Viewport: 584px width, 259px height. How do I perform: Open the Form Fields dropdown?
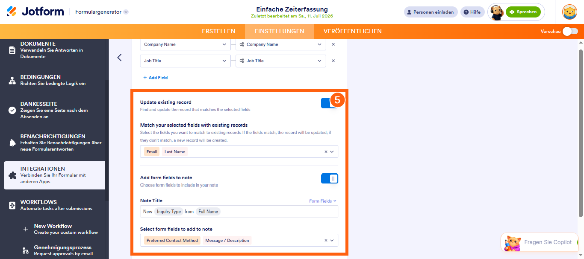click(323, 201)
